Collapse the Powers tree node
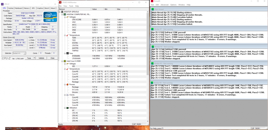Viewport: 268px width, 130px height. point(64,84)
